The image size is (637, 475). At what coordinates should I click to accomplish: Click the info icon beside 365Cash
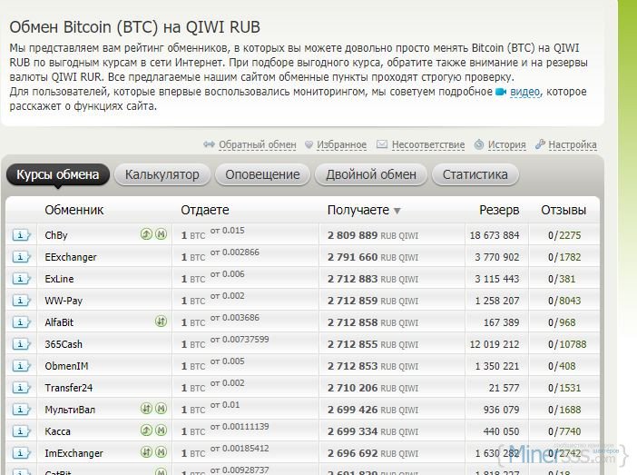coord(21,344)
